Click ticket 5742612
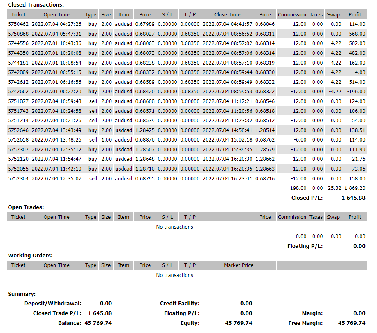The width and height of the screenshot is (377, 333). 18,82
